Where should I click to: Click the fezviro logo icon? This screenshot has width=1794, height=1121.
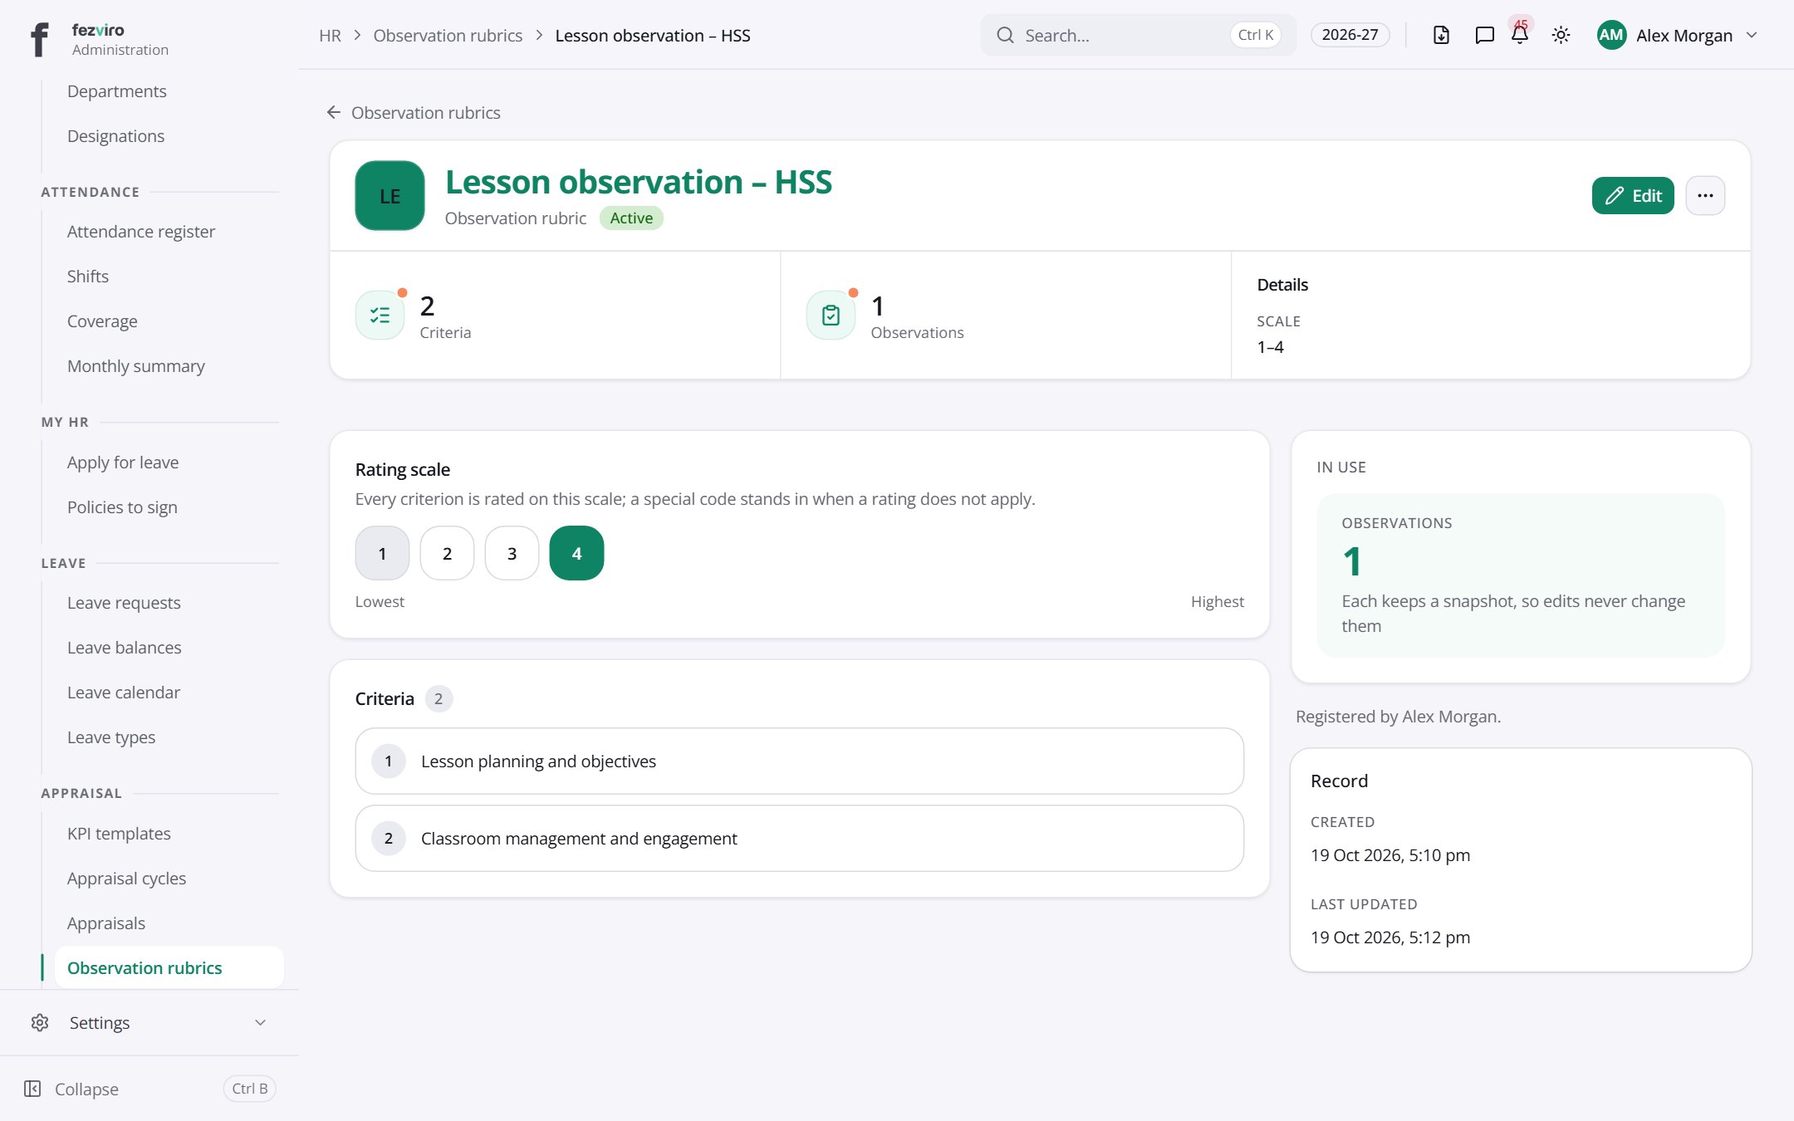pyautogui.click(x=39, y=39)
